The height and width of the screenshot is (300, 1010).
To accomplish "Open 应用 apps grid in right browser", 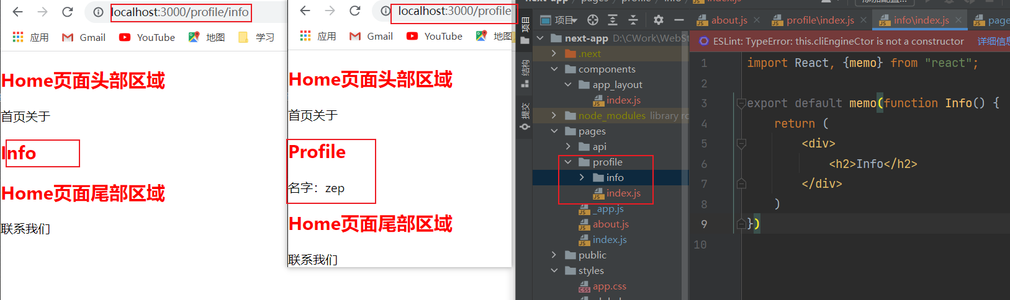I will [318, 36].
